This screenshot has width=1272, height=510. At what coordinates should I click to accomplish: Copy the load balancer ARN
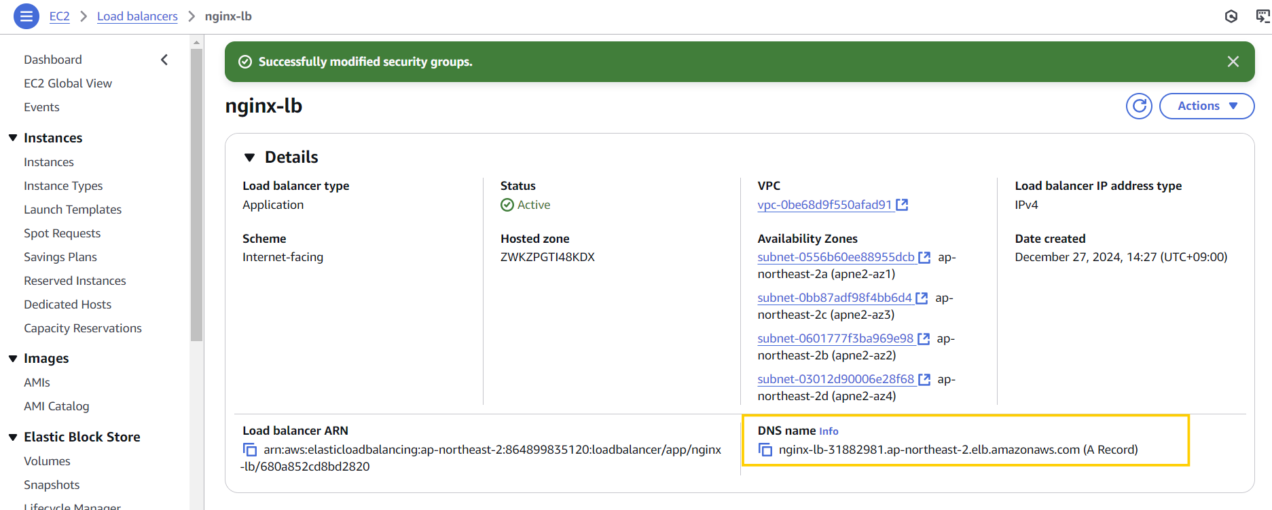coord(250,450)
